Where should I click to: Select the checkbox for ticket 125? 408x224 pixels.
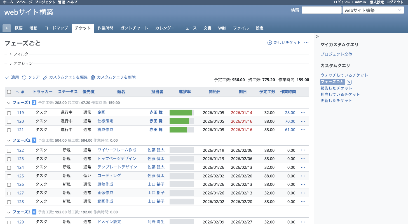(9, 176)
